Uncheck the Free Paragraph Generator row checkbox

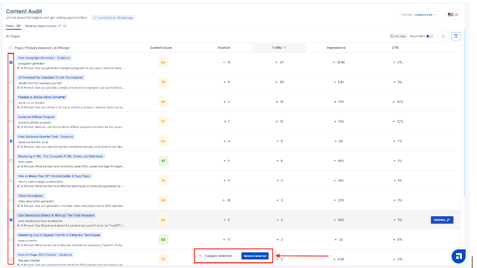(11, 62)
